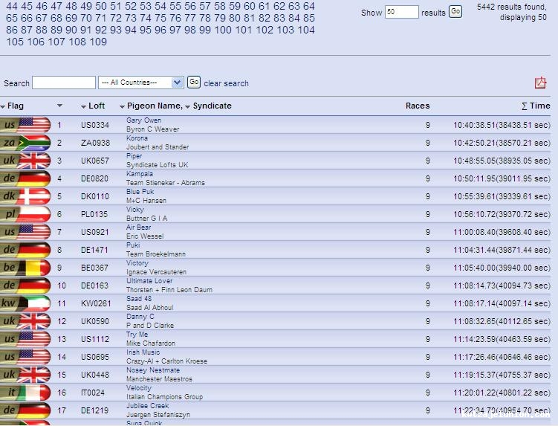Screen dimensions: 558x426
Task: Click the South Africa flag for Korona
Action: point(26,143)
